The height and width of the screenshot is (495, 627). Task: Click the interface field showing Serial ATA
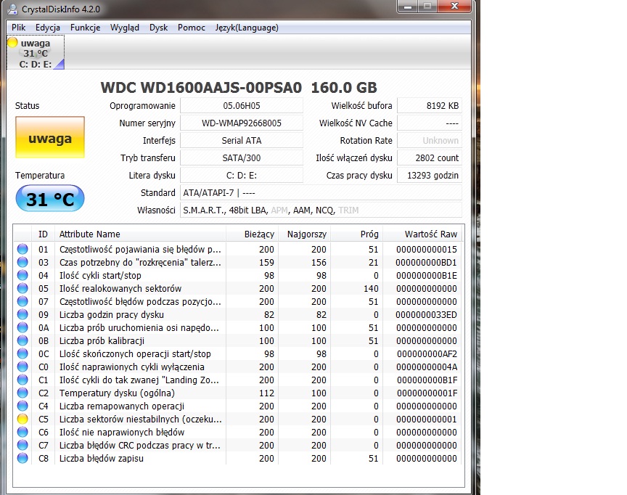[x=242, y=140]
